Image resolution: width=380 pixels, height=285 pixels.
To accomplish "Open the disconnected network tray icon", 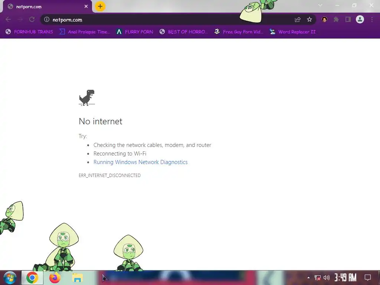I will (318, 278).
